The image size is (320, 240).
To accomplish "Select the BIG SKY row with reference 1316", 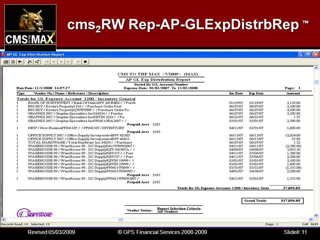I will click(x=158, y=106).
